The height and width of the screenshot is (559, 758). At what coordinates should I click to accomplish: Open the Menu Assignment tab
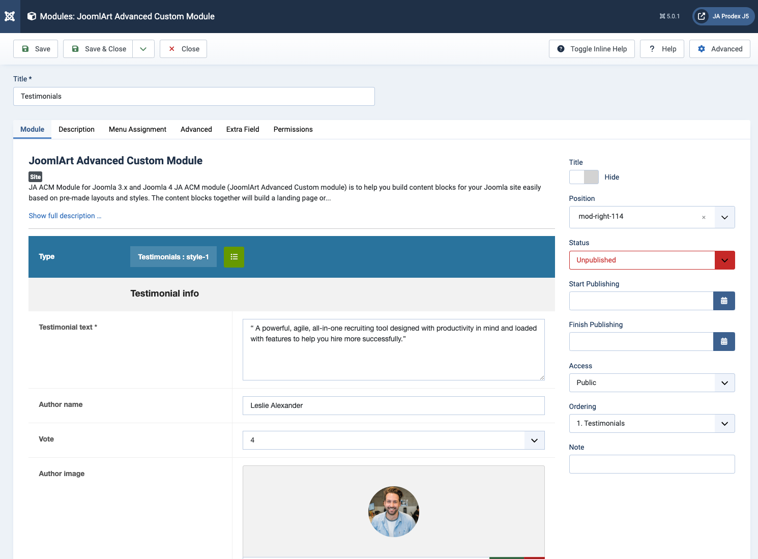[x=137, y=129]
